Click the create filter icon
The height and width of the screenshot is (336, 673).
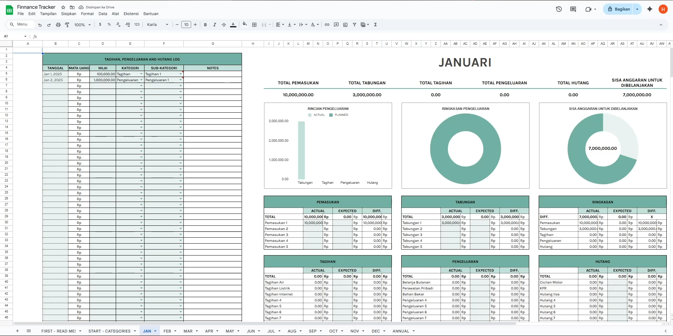(x=355, y=25)
